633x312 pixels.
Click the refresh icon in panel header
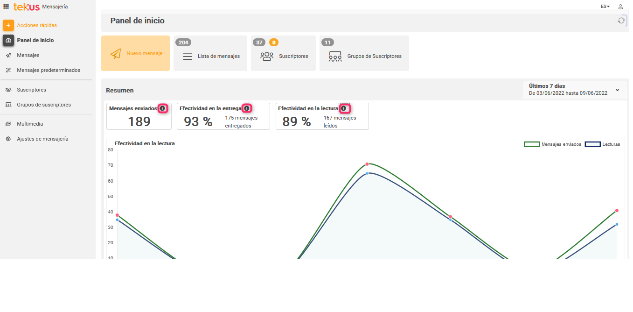point(621,21)
